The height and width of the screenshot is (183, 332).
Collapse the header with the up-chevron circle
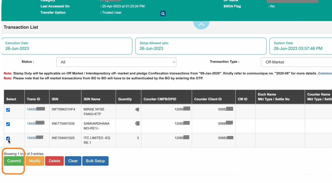click(x=201, y=24)
